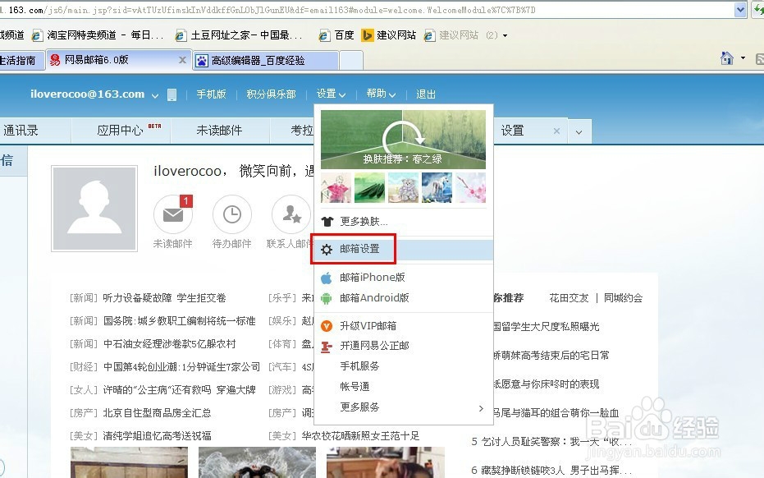Open the dropdown next to the home icon
Screen dimensions: 764x478
[x=743, y=58]
